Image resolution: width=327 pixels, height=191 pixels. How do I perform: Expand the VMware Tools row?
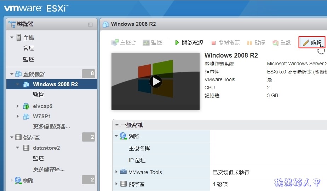[116, 172]
